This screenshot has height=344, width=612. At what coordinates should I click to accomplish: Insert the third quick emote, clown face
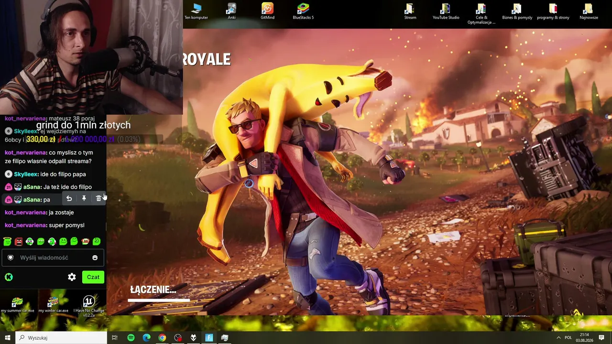pos(30,241)
